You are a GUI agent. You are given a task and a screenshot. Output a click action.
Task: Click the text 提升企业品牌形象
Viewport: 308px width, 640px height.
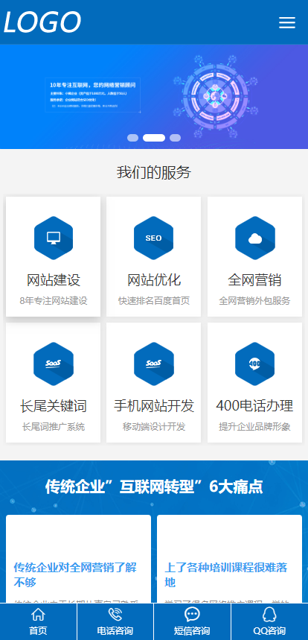tap(254, 427)
